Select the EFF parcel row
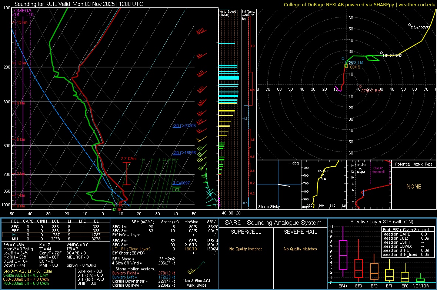The width and height of the screenshot is (437, 290). click(56, 231)
